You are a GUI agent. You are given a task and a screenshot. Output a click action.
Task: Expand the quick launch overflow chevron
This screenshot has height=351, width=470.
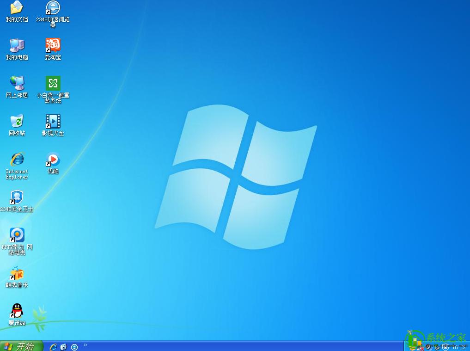(x=85, y=345)
